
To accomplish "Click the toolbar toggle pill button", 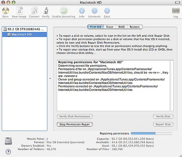I will point(177,3).
